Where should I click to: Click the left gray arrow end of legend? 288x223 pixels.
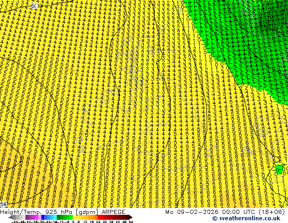click(10, 217)
